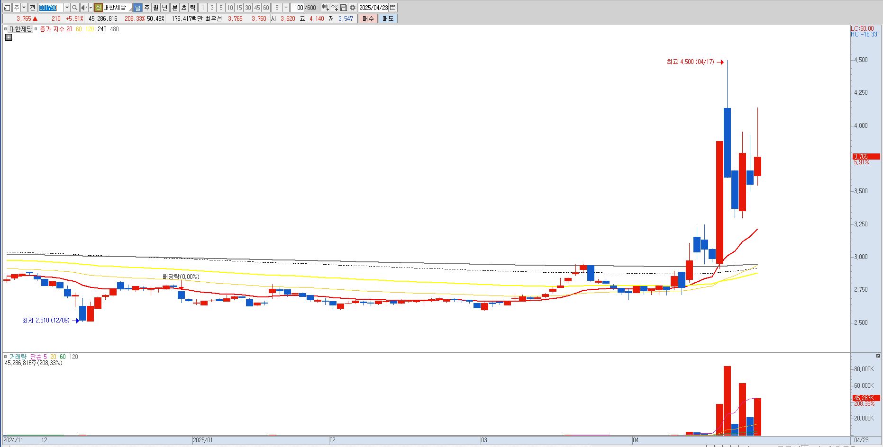
Task: Switch to minute 분 chart period
Action: [174, 8]
